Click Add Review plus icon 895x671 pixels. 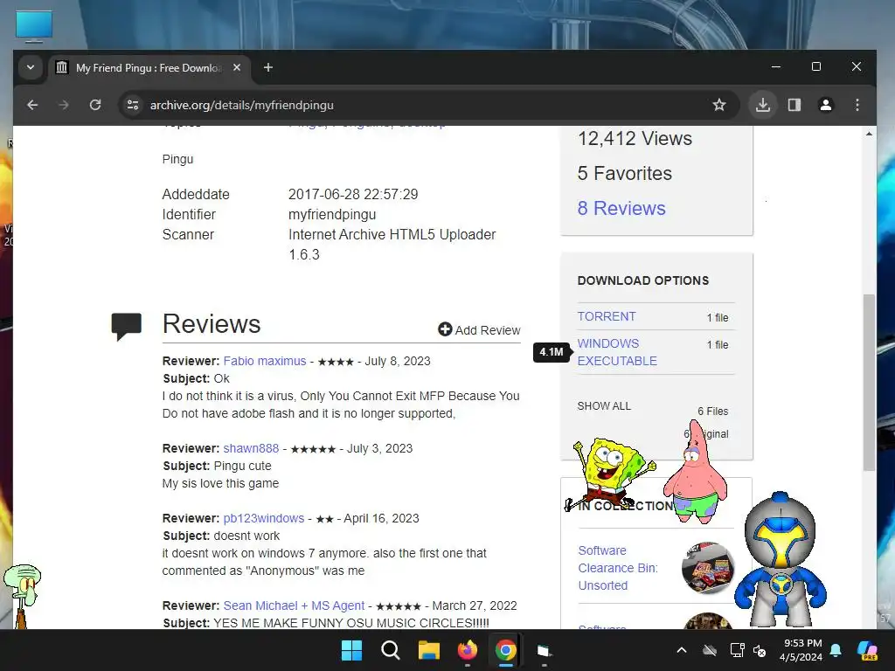coord(445,329)
